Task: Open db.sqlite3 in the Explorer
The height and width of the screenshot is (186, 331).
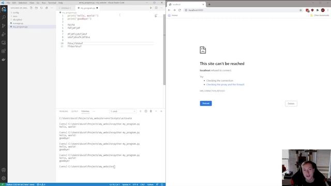Action: 18,20
